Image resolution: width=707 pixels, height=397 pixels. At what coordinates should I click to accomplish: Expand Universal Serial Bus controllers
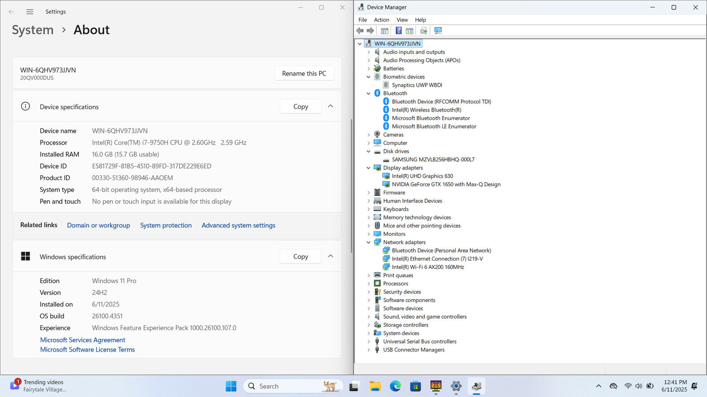[x=369, y=341]
